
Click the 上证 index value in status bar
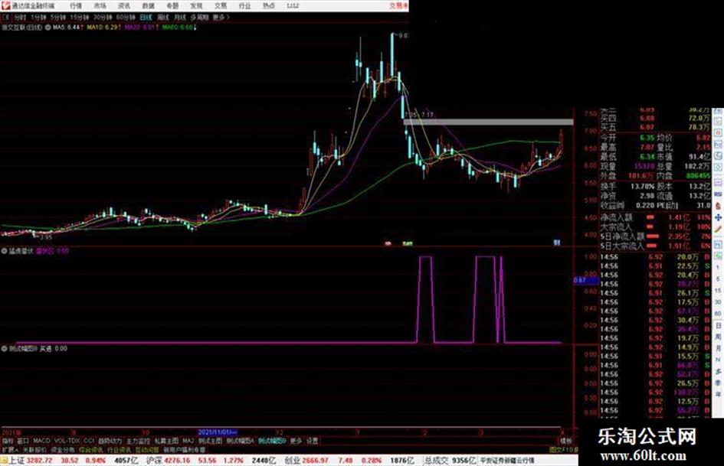point(39,461)
